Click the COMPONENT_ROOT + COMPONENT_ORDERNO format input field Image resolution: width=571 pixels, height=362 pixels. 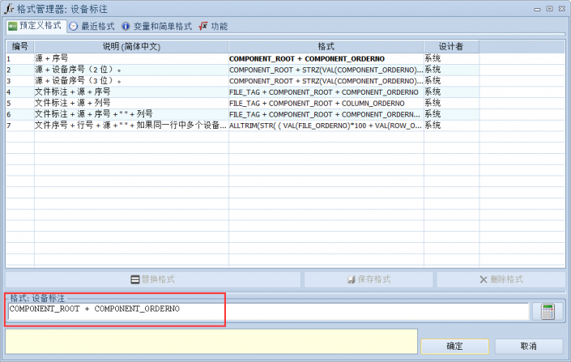(x=268, y=311)
